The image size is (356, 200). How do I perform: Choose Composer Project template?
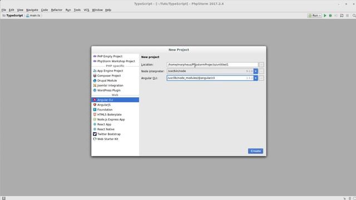pyautogui.click(x=115, y=76)
